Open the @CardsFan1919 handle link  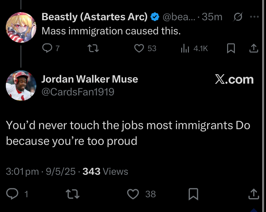[78, 92]
